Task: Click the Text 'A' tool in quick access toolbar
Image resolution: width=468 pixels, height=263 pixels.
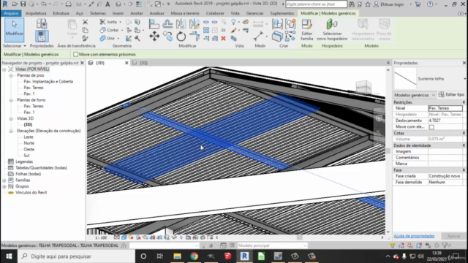Action: [107, 4]
